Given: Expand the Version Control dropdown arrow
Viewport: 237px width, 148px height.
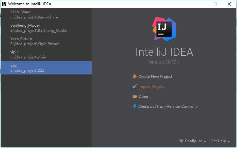Looking at the screenshot, I should click(x=197, y=107).
